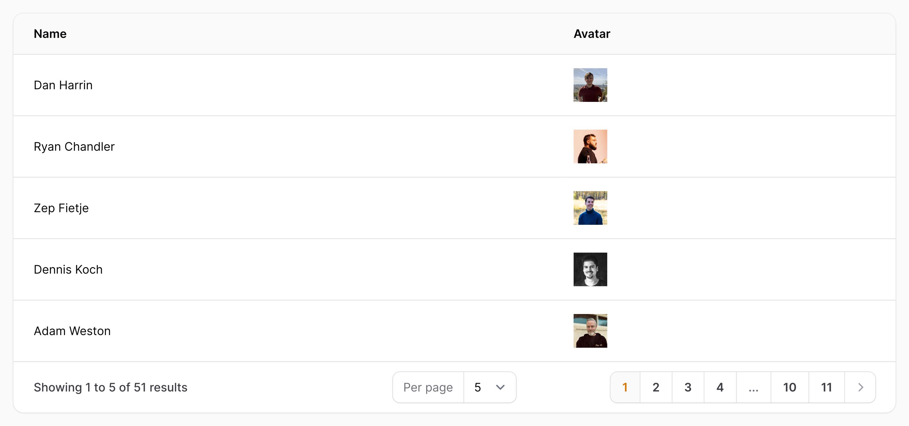Select Dennis Koch's black-and-white avatar
The width and height of the screenshot is (909, 426).
590,269
